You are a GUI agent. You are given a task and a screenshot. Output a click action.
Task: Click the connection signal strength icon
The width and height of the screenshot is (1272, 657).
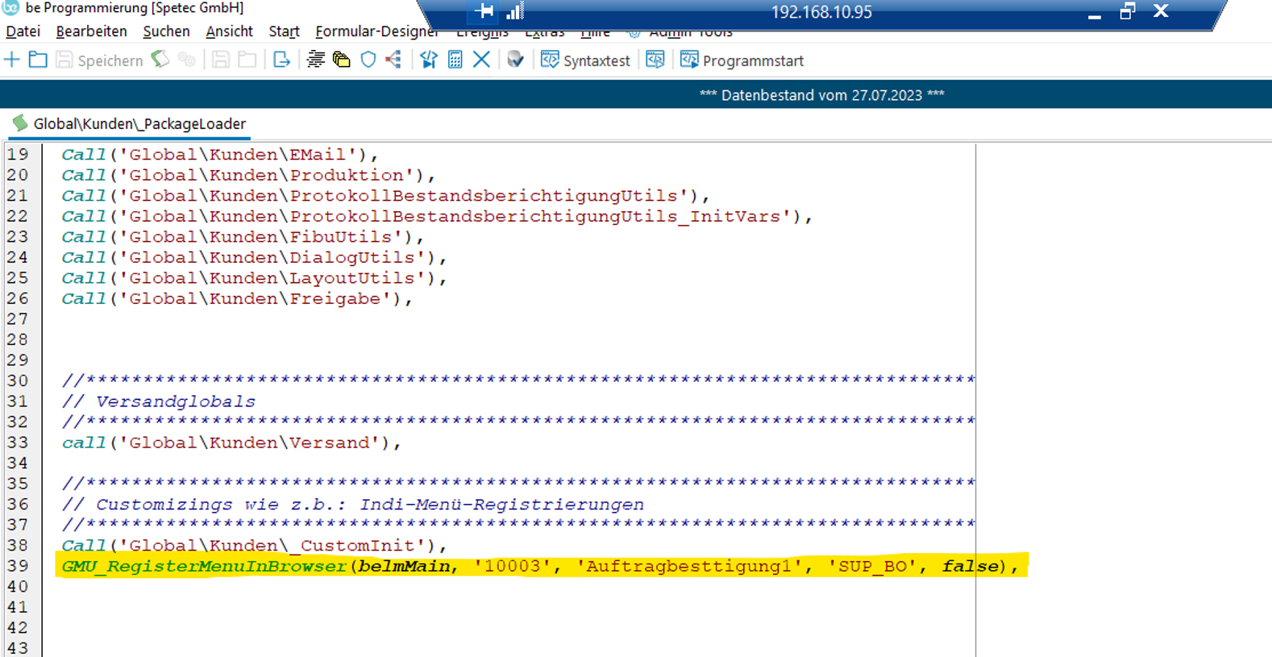[x=514, y=11]
